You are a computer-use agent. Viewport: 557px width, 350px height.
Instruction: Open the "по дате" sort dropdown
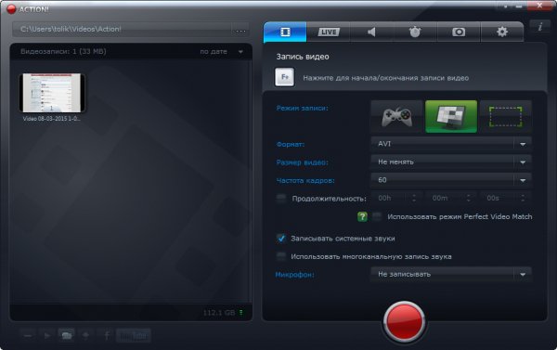(221, 52)
